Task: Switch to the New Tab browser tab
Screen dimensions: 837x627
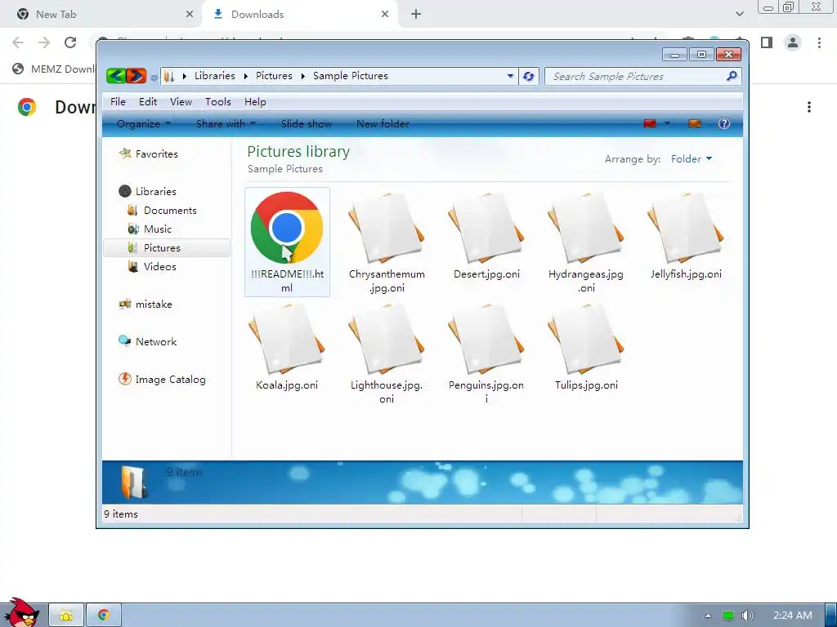Action: pos(101,15)
